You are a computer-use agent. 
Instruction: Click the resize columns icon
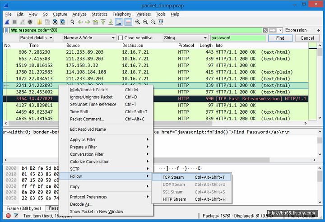click(x=161, y=22)
